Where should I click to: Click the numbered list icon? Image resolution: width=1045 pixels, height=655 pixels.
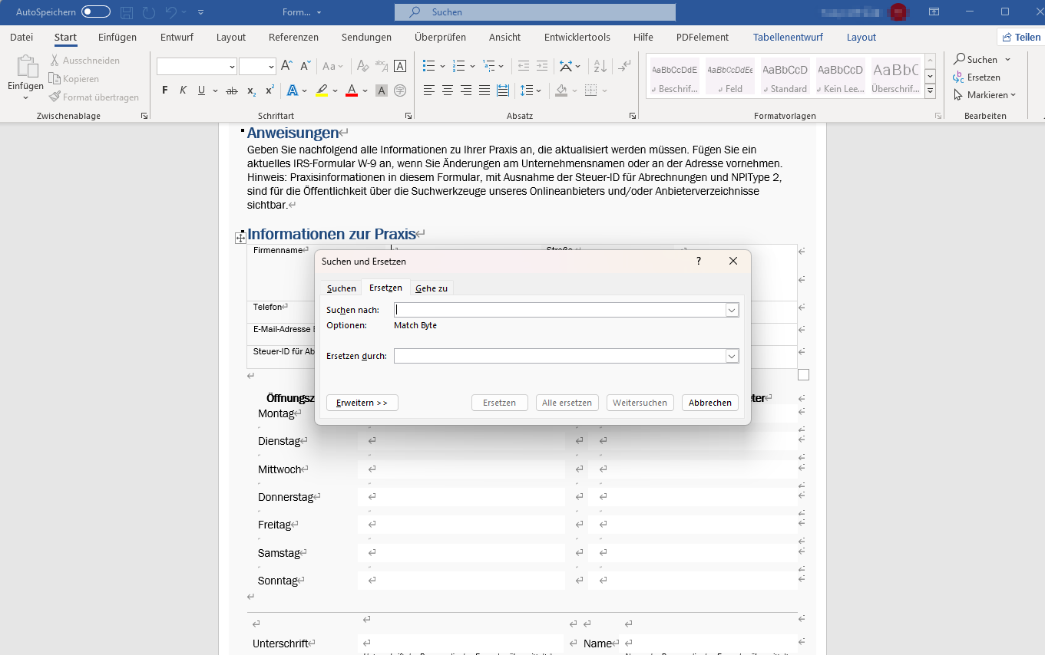[x=459, y=67]
